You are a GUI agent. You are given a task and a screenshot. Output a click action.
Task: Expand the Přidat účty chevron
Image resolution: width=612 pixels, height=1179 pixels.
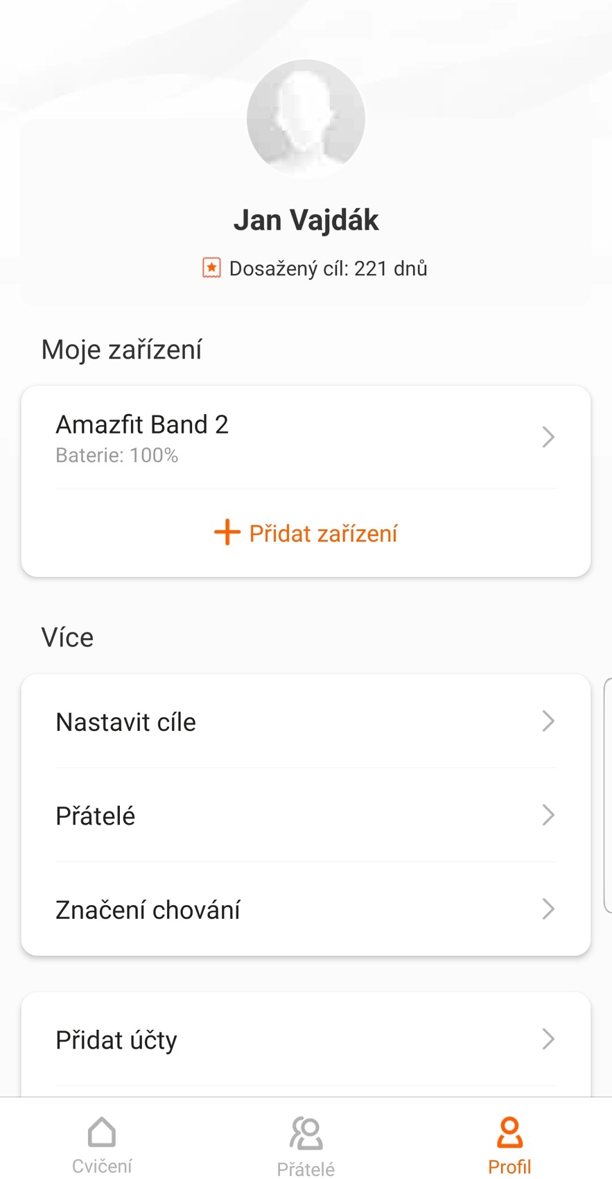point(548,1039)
